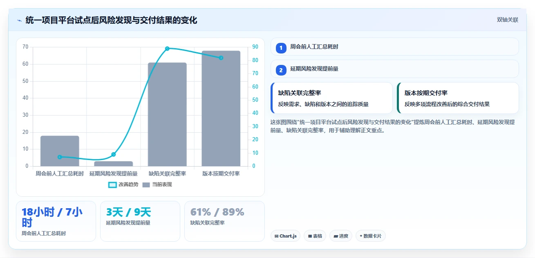Click the icon on the Chart.js tag

tap(277, 236)
